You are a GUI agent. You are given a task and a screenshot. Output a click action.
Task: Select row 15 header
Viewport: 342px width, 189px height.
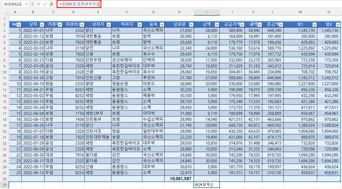(4, 101)
